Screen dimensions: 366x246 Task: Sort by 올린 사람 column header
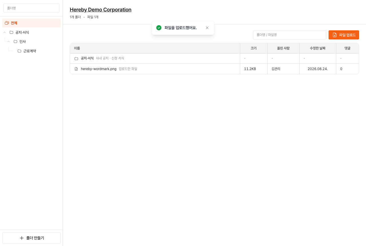coord(283,48)
